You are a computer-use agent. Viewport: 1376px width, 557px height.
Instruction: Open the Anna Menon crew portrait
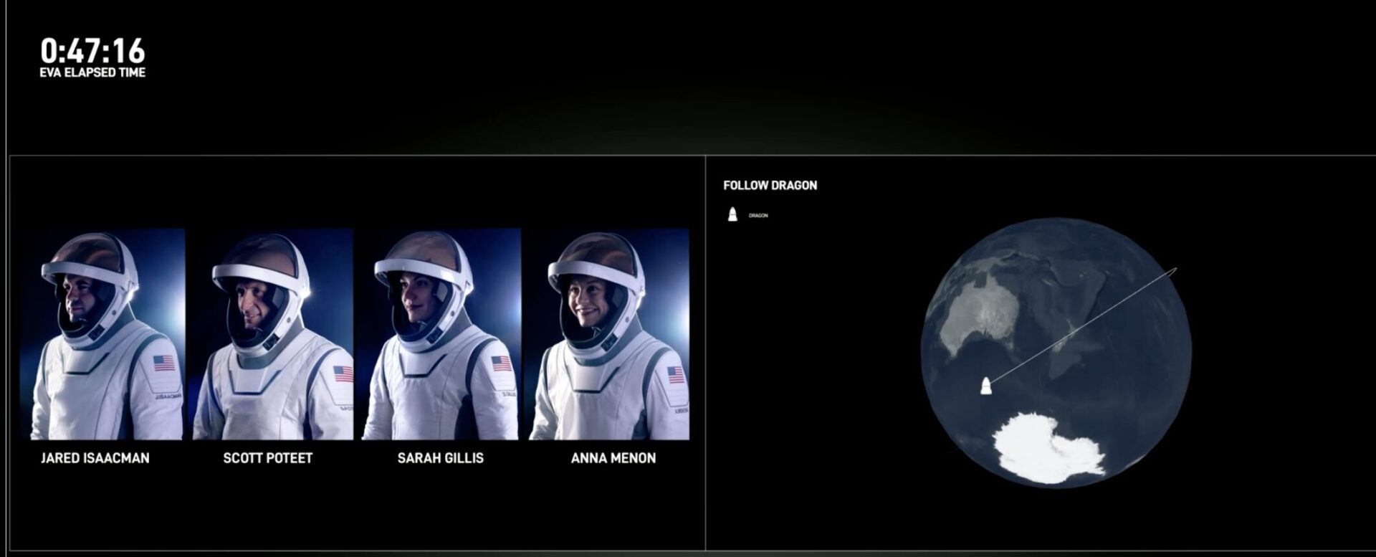click(609, 333)
